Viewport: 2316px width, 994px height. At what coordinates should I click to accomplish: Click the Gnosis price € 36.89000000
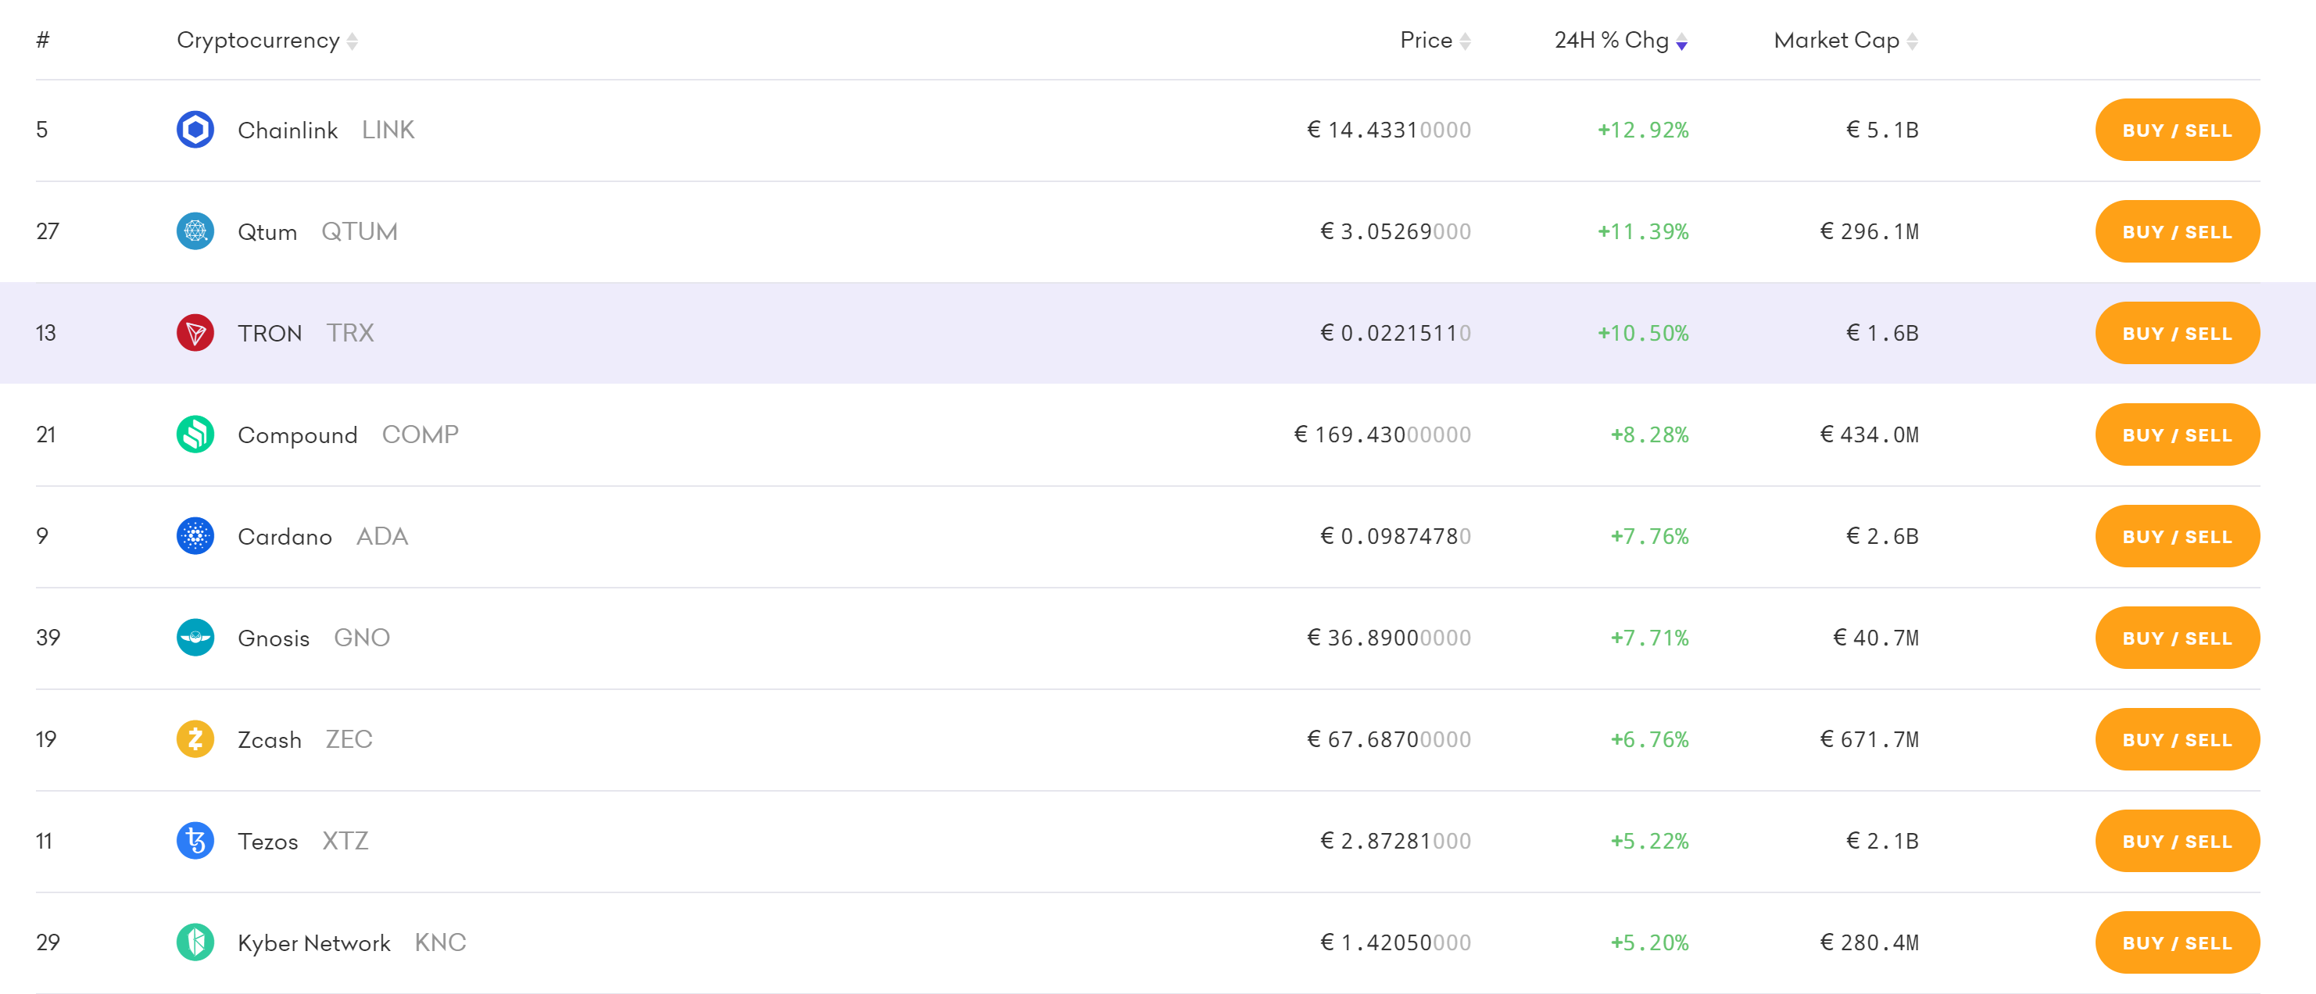[1389, 638]
